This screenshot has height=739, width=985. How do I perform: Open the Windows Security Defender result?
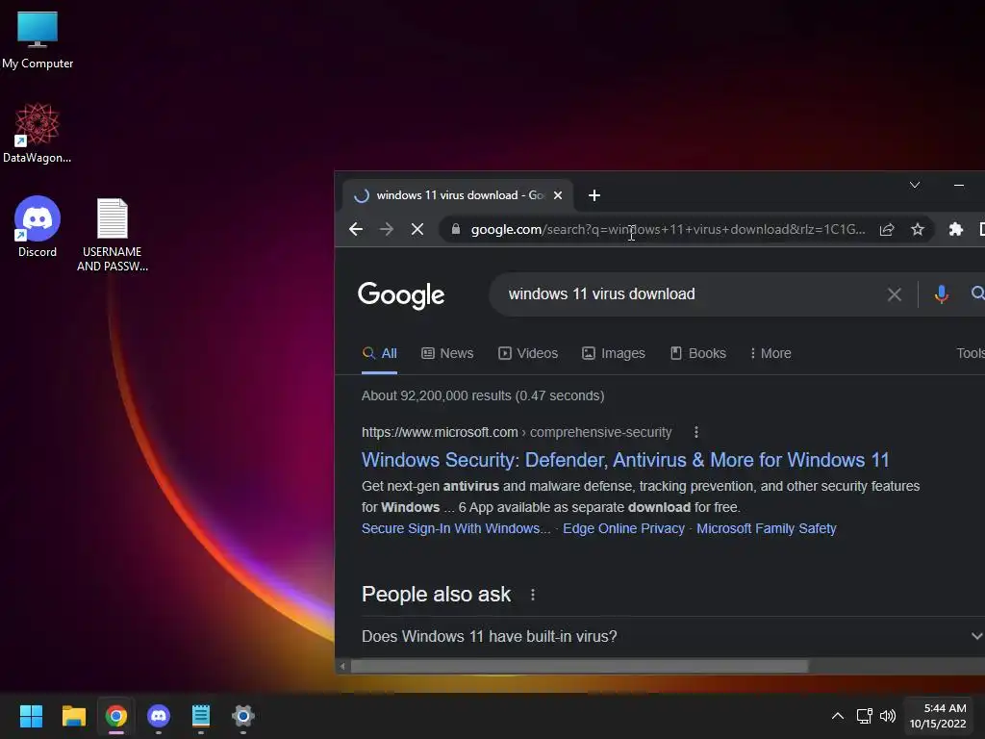point(625,460)
